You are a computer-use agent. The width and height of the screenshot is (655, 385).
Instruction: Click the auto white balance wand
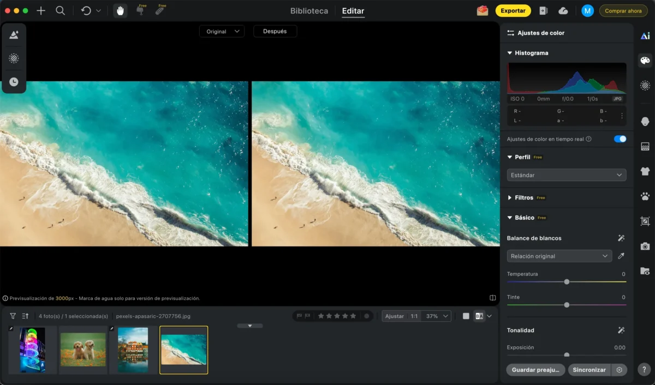(x=621, y=238)
